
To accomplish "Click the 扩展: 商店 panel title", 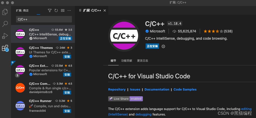I will 22,10.
